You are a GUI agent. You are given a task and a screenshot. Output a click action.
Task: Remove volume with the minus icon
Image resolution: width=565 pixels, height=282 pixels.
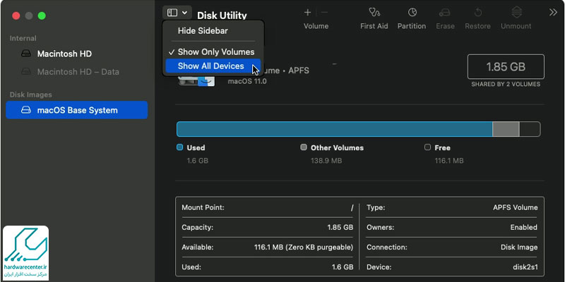pyautogui.click(x=324, y=13)
